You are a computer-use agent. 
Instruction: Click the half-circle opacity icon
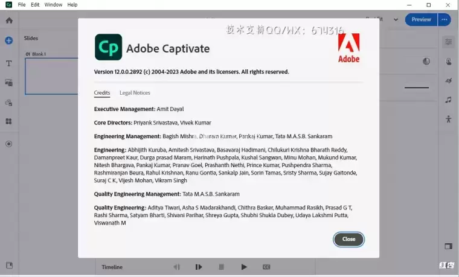426,62
